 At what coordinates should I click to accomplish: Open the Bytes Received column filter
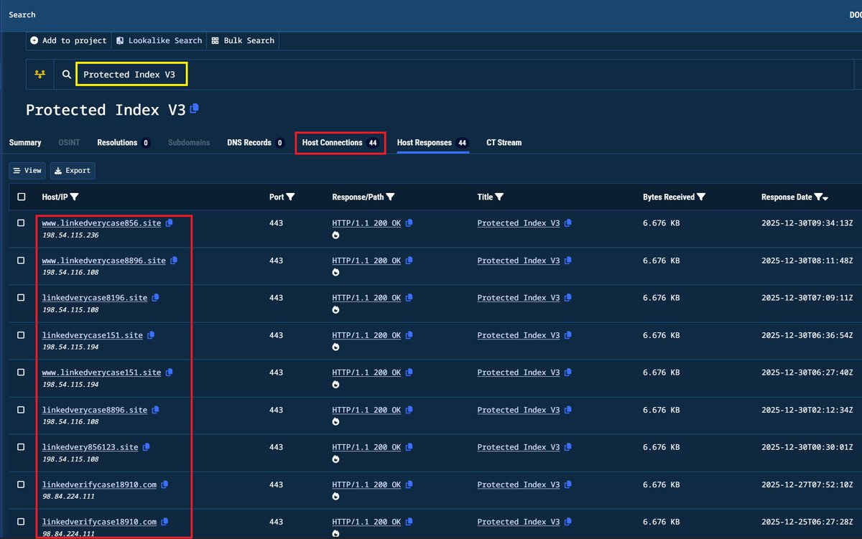701,197
